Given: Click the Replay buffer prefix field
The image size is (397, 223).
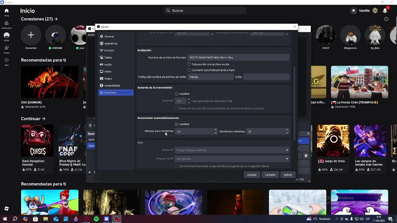Looking at the screenshot, I should point(210,77).
